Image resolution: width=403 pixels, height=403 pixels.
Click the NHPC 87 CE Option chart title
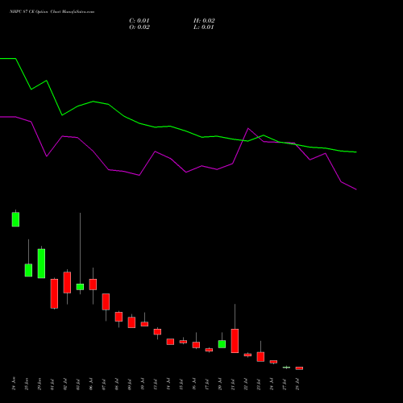point(52,12)
